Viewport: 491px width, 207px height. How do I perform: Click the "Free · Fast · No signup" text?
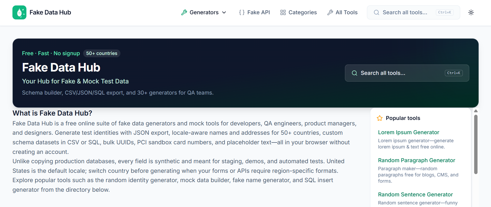[51, 53]
